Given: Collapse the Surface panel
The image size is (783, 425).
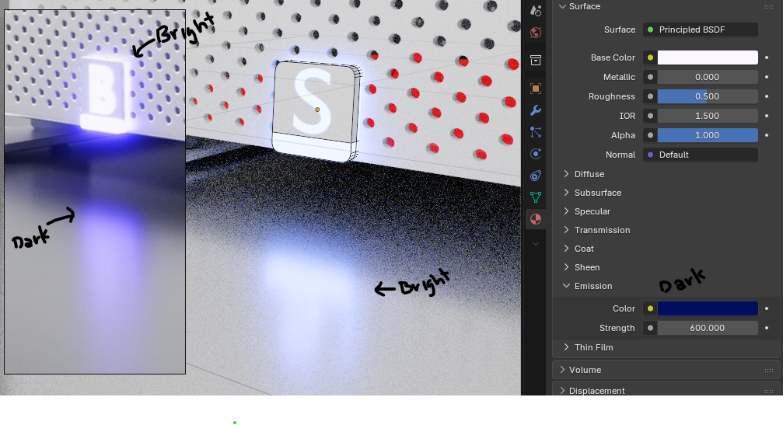Looking at the screenshot, I should pyautogui.click(x=563, y=6).
